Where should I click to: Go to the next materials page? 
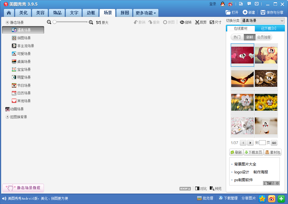(x=250, y=143)
